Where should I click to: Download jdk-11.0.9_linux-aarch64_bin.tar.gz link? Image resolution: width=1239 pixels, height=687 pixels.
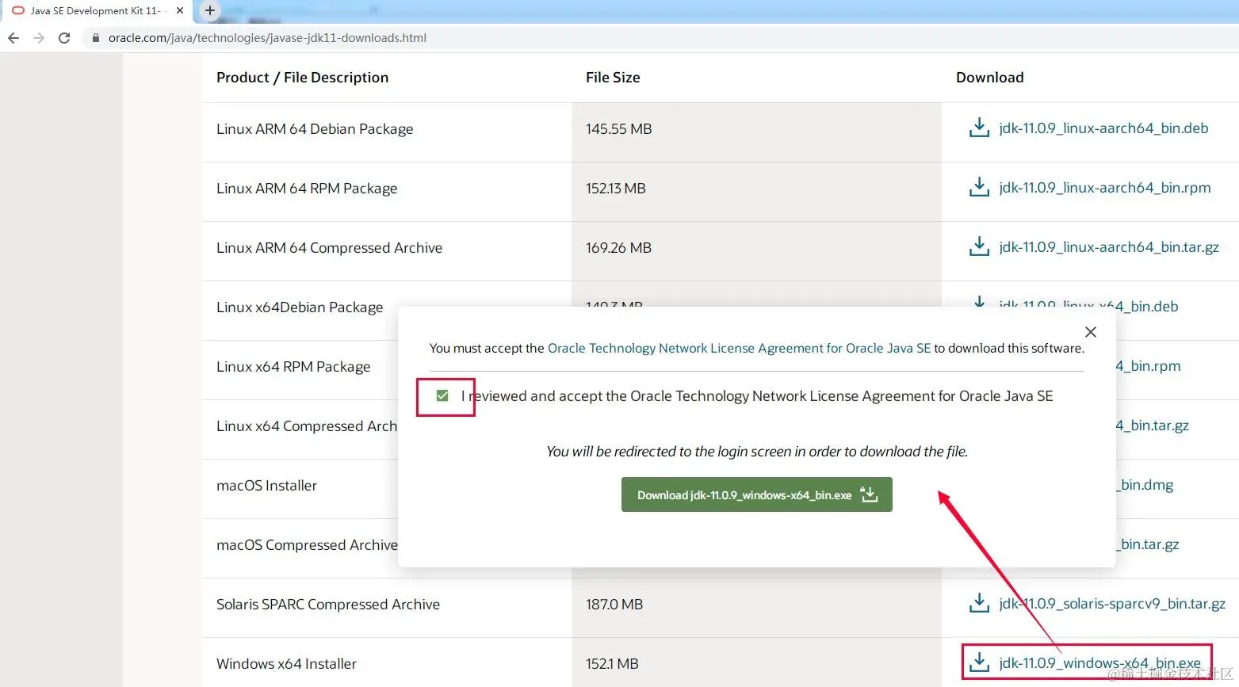click(1109, 247)
